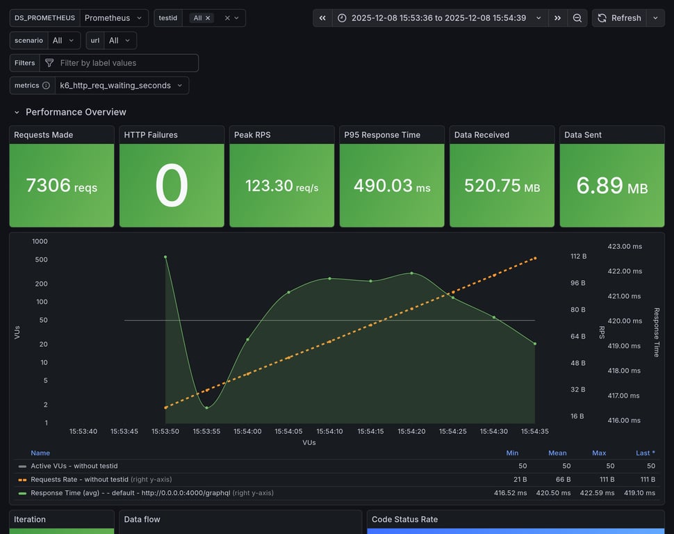Screen dimensions: 674x534
Task: Click the funnel icon in the Filters field
Action: 49,63
